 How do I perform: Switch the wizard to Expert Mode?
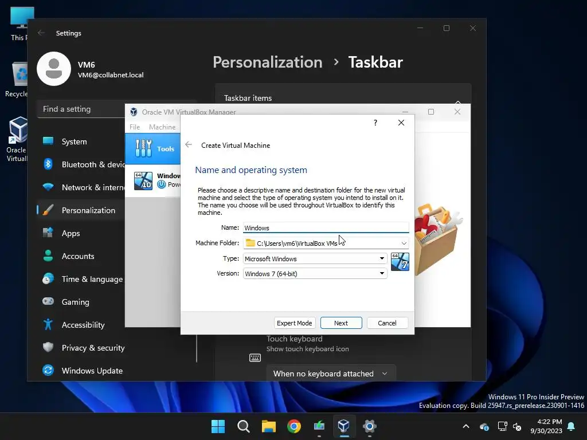(x=294, y=323)
